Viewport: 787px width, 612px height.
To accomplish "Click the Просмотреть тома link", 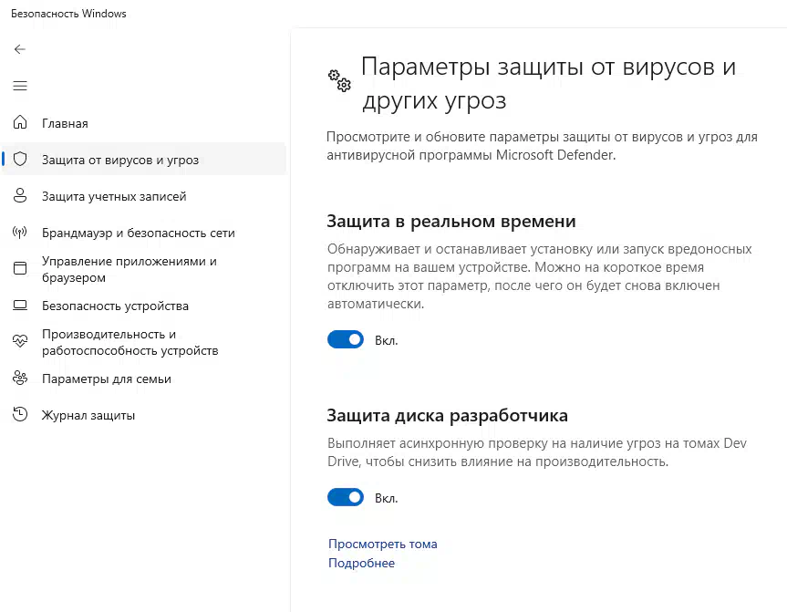I will [382, 544].
